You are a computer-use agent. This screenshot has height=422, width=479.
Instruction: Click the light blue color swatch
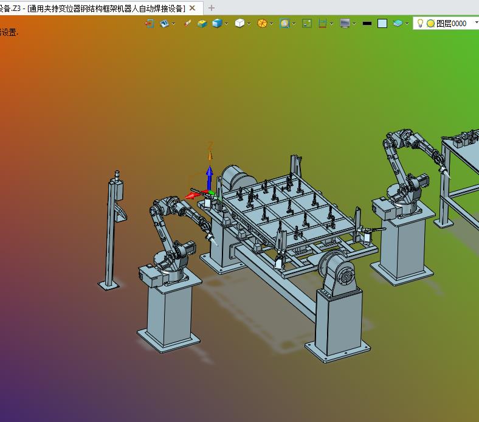point(382,24)
